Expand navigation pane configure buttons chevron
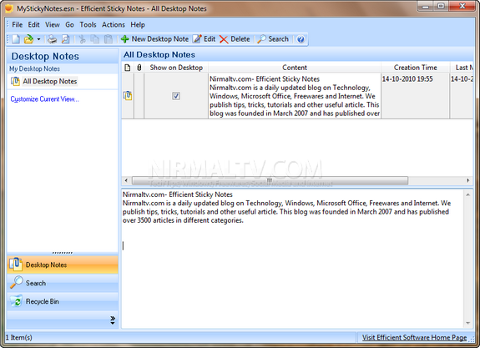Image resolution: width=480 pixels, height=348 pixels. point(113,320)
